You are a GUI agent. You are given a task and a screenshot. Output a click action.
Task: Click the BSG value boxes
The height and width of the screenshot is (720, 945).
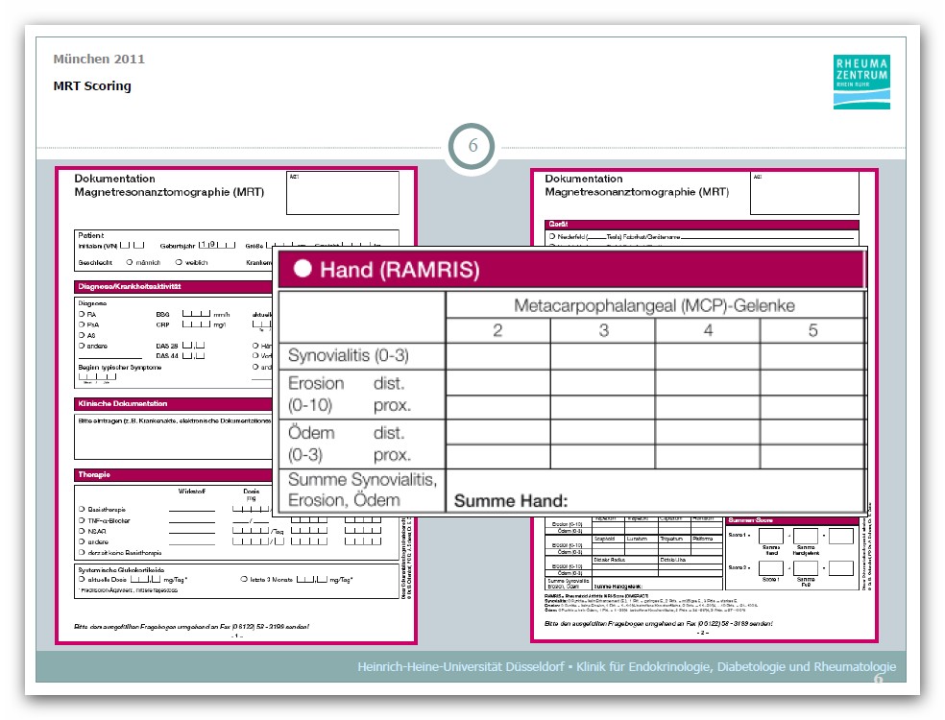pos(197,314)
